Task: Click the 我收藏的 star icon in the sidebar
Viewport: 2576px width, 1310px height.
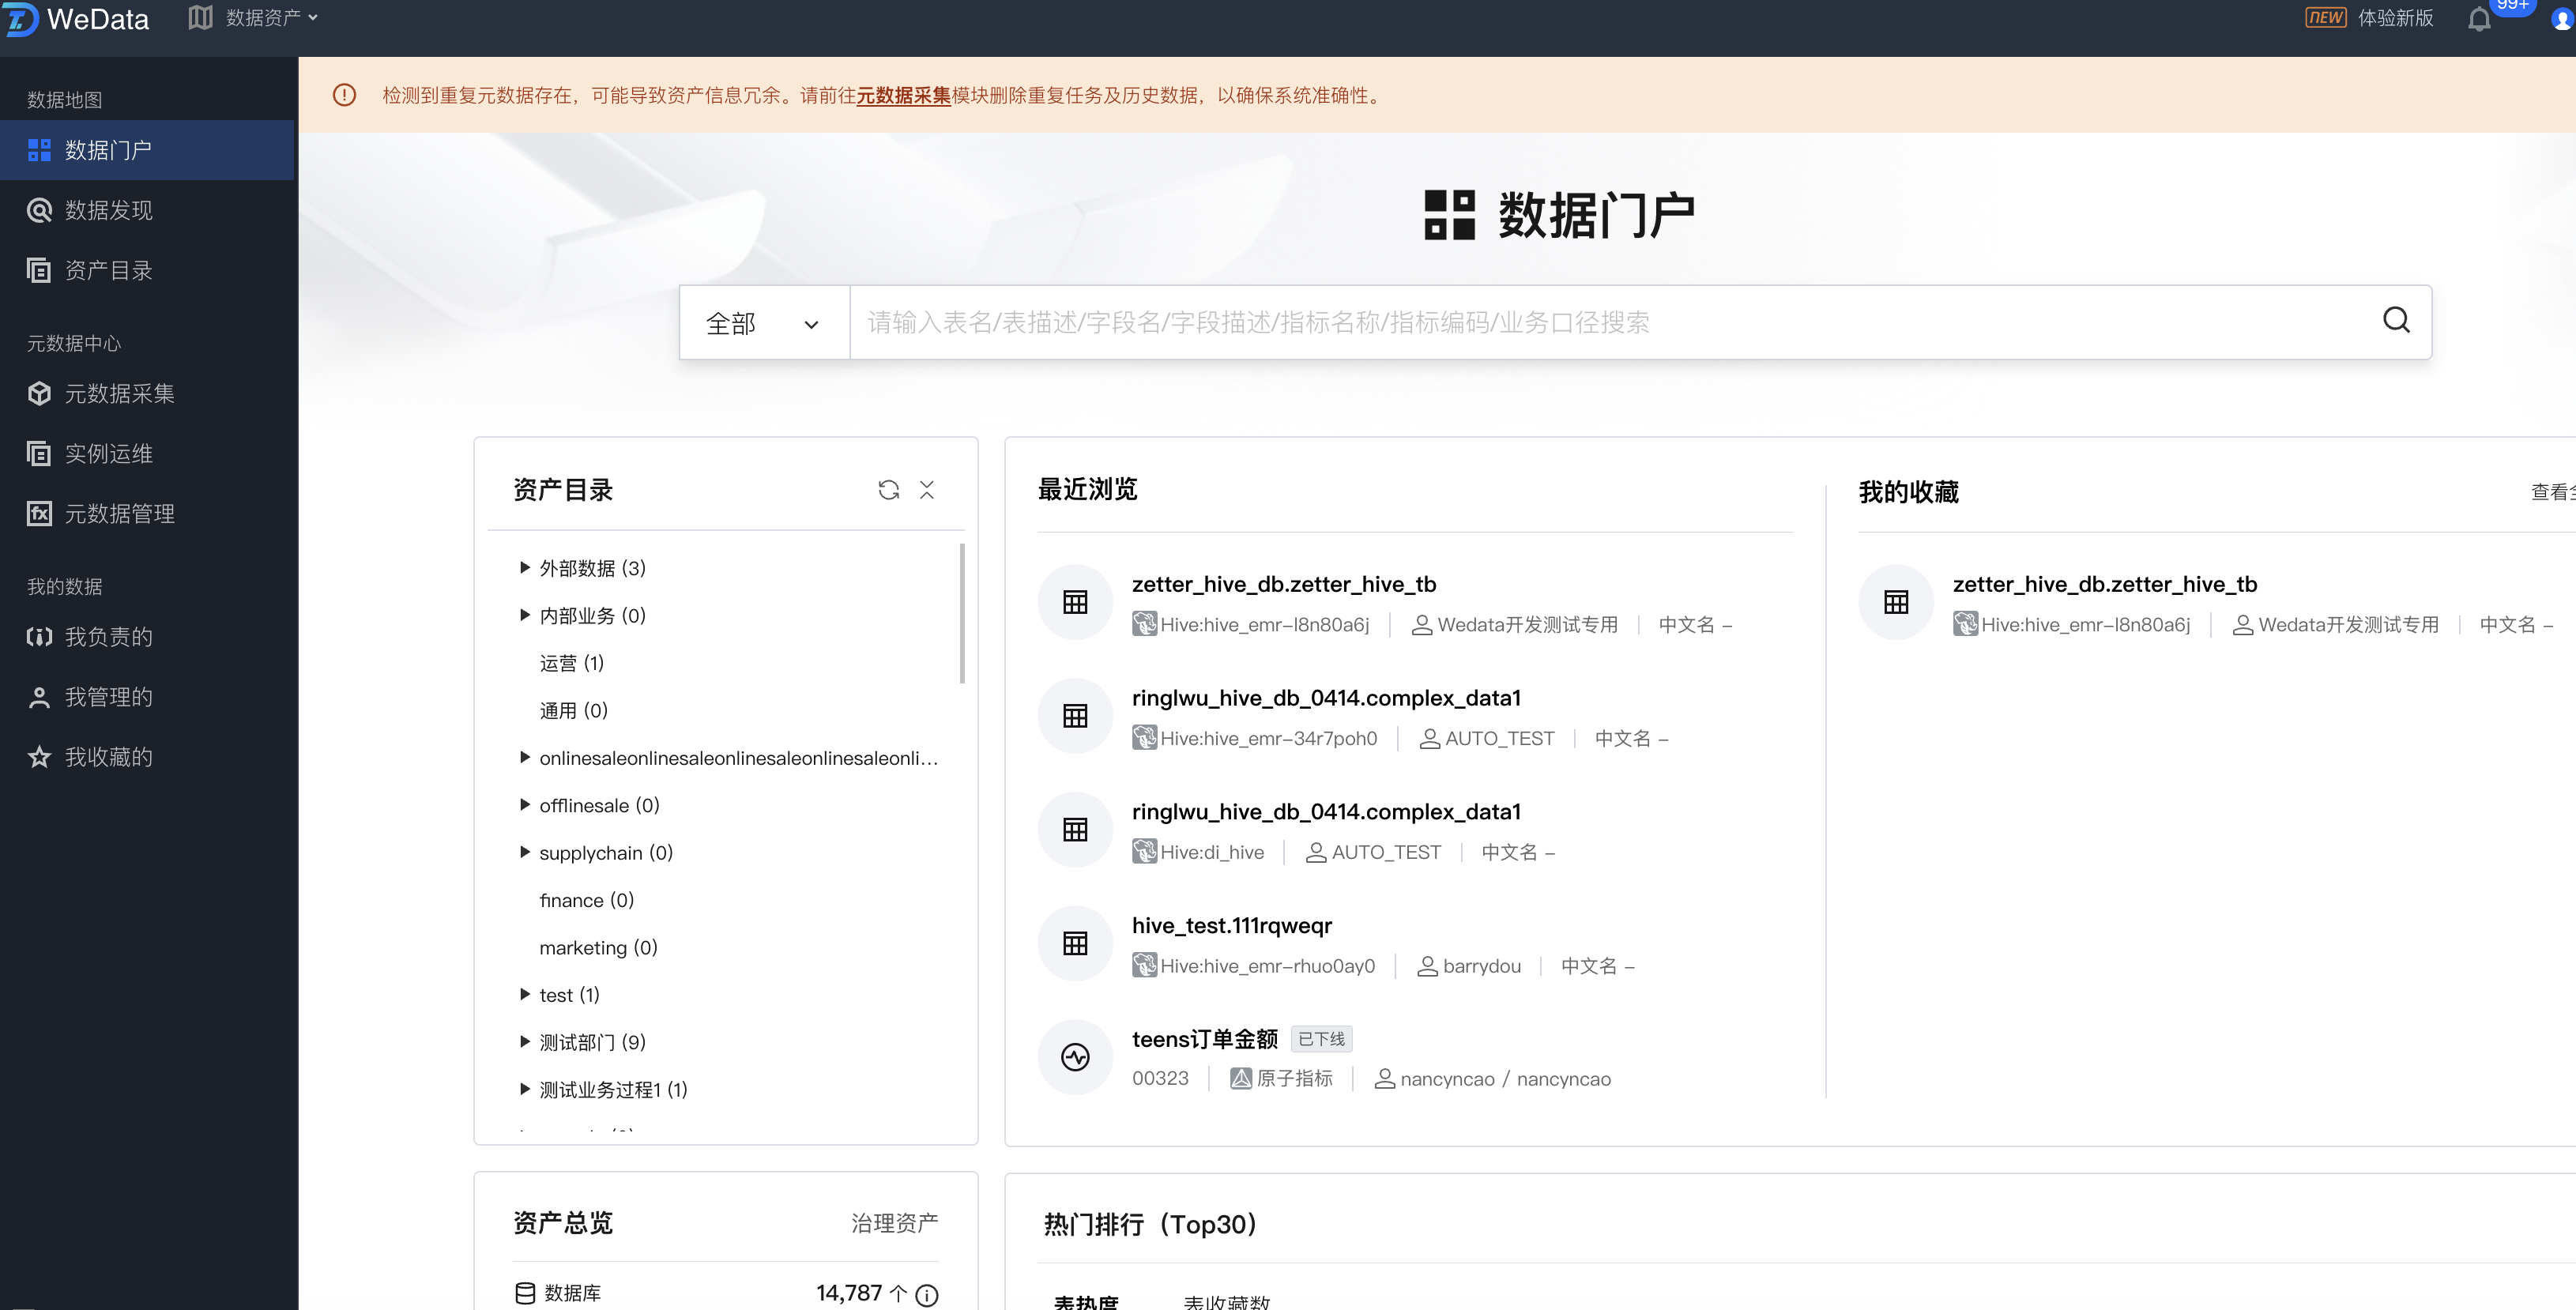Action: 39,756
